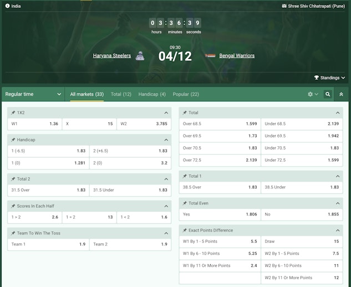This screenshot has width=351, height=287.
Task: Pin the 1X2 market
Action: [x=13, y=112]
